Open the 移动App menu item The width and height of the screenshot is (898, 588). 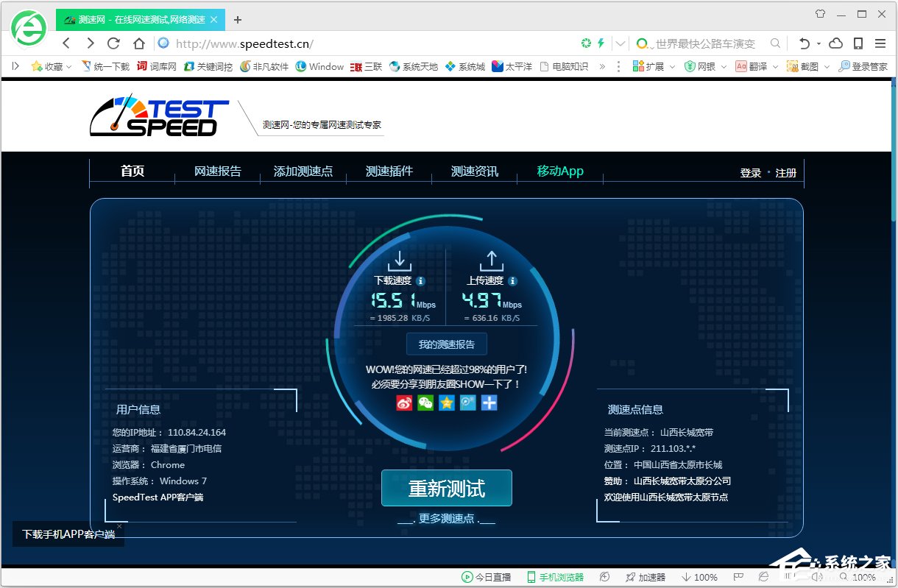(x=561, y=170)
